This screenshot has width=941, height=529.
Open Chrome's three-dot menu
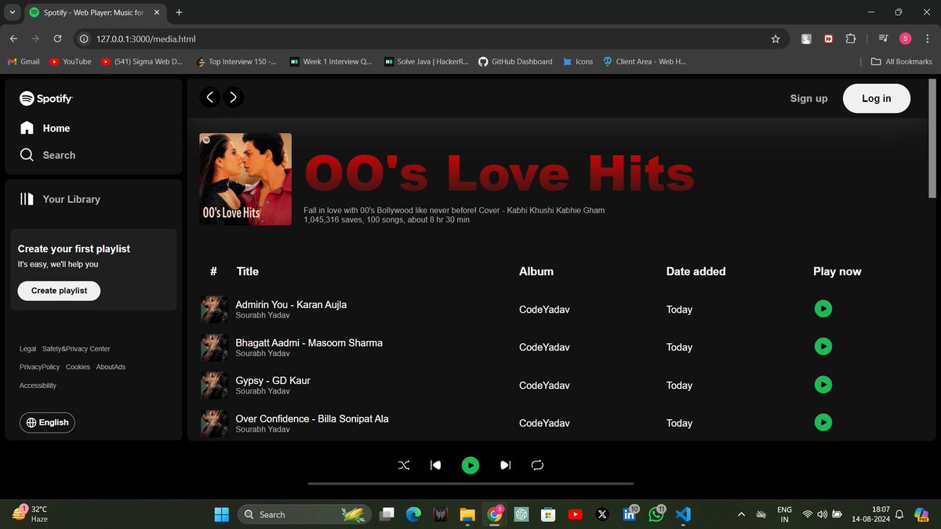click(x=927, y=38)
